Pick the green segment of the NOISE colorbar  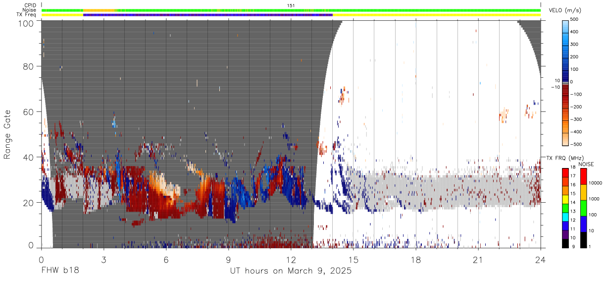pos(583,208)
